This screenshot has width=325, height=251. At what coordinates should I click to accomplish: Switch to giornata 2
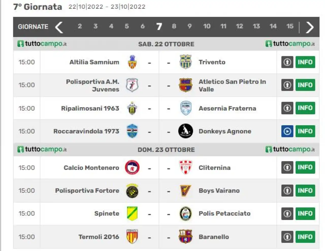coord(80,26)
